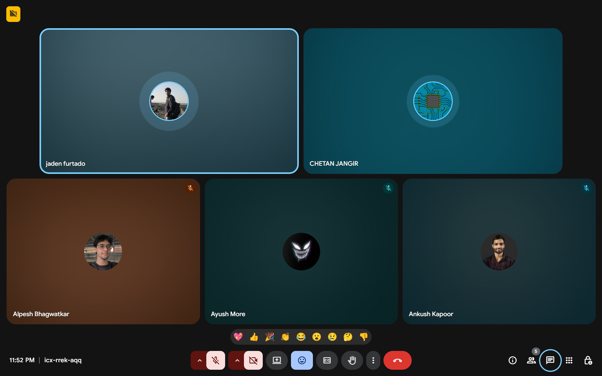The image size is (602, 376).
Task: Expand video settings chevron
Action: [237, 360]
